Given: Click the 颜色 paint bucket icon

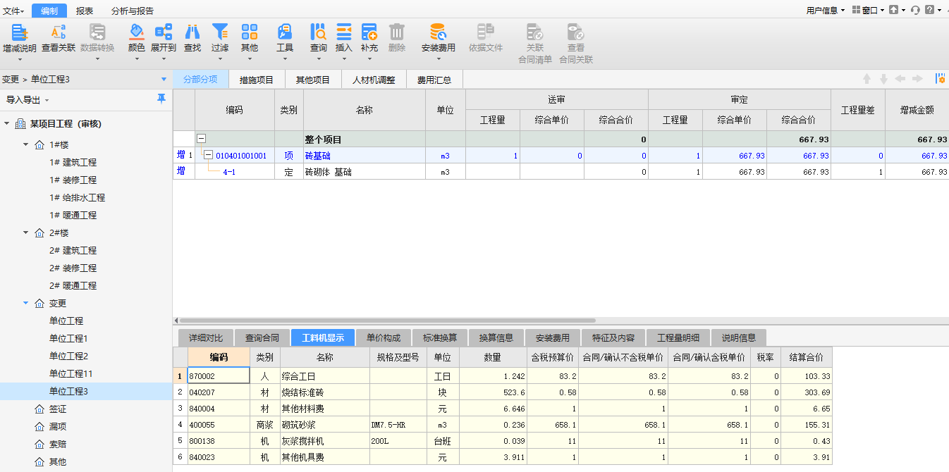Looking at the screenshot, I should pos(136,32).
